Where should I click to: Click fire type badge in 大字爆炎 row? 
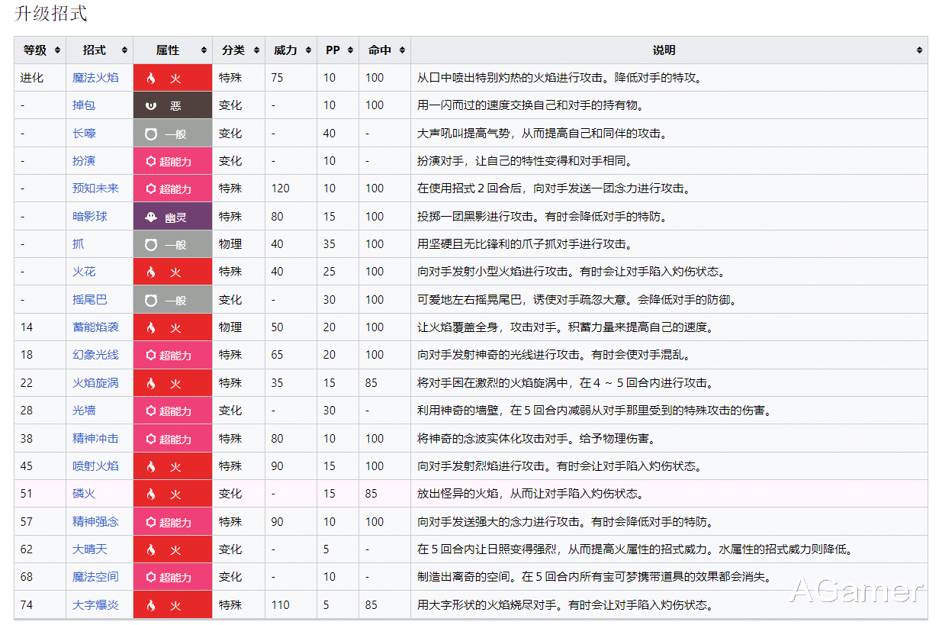tap(172, 605)
